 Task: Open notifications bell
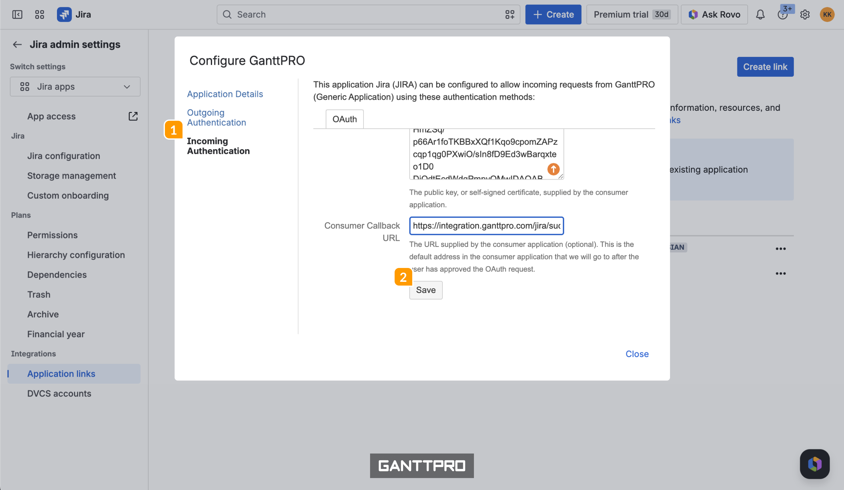click(x=760, y=14)
